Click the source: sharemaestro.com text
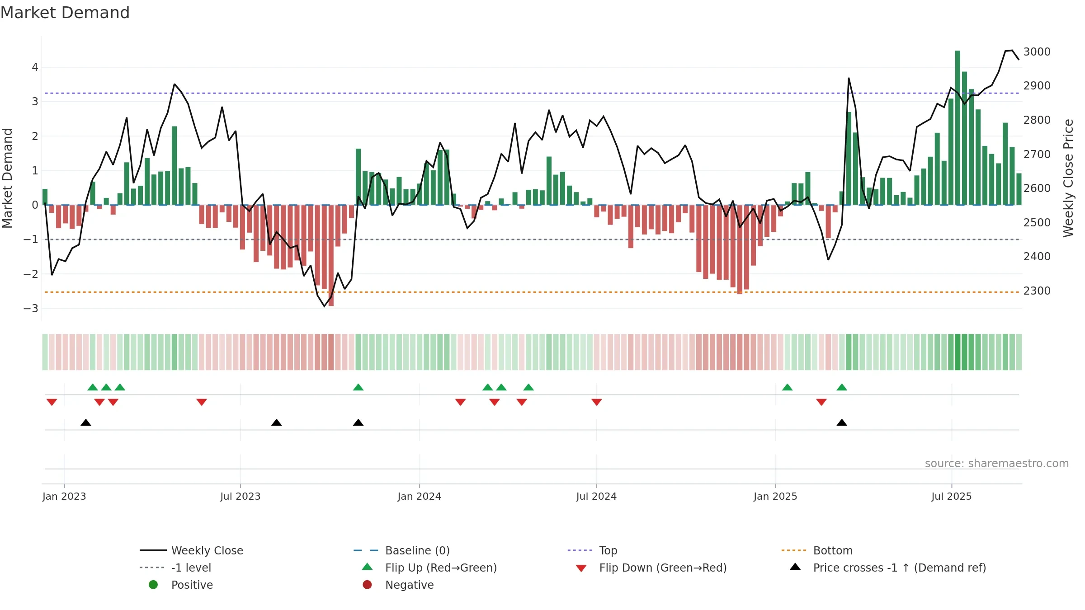The height and width of the screenshot is (610, 1085). (x=997, y=463)
